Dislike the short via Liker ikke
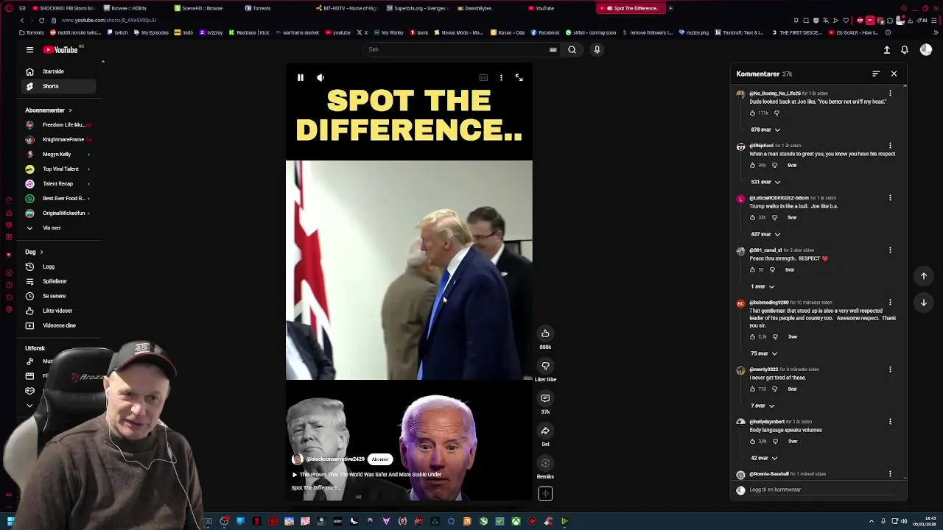Screen dimensions: 943x530 545,366
